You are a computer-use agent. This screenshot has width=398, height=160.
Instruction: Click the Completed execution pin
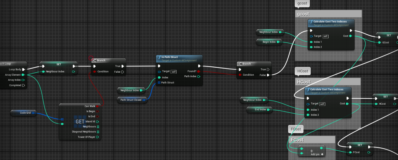(x=24, y=85)
